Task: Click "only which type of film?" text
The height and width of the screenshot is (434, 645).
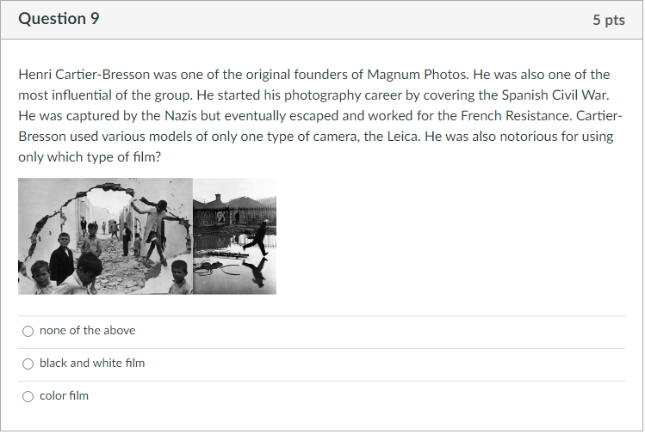Action: point(90,156)
